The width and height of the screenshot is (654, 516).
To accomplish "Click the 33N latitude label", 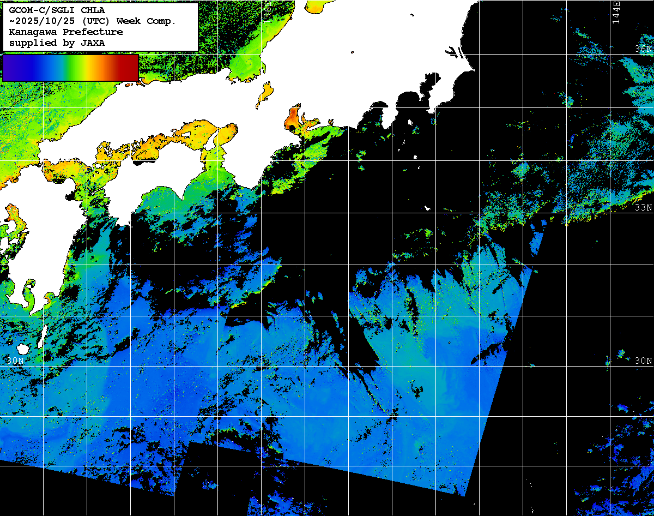I will 644,208.
